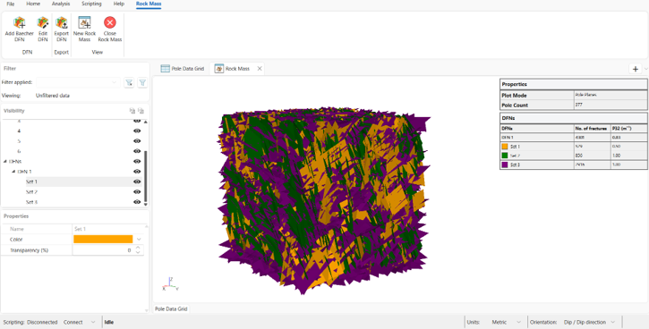Hide Set 1 using its eye icon
This screenshot has width=649, height=329.
pyautogui.click(x=137, y=181)
